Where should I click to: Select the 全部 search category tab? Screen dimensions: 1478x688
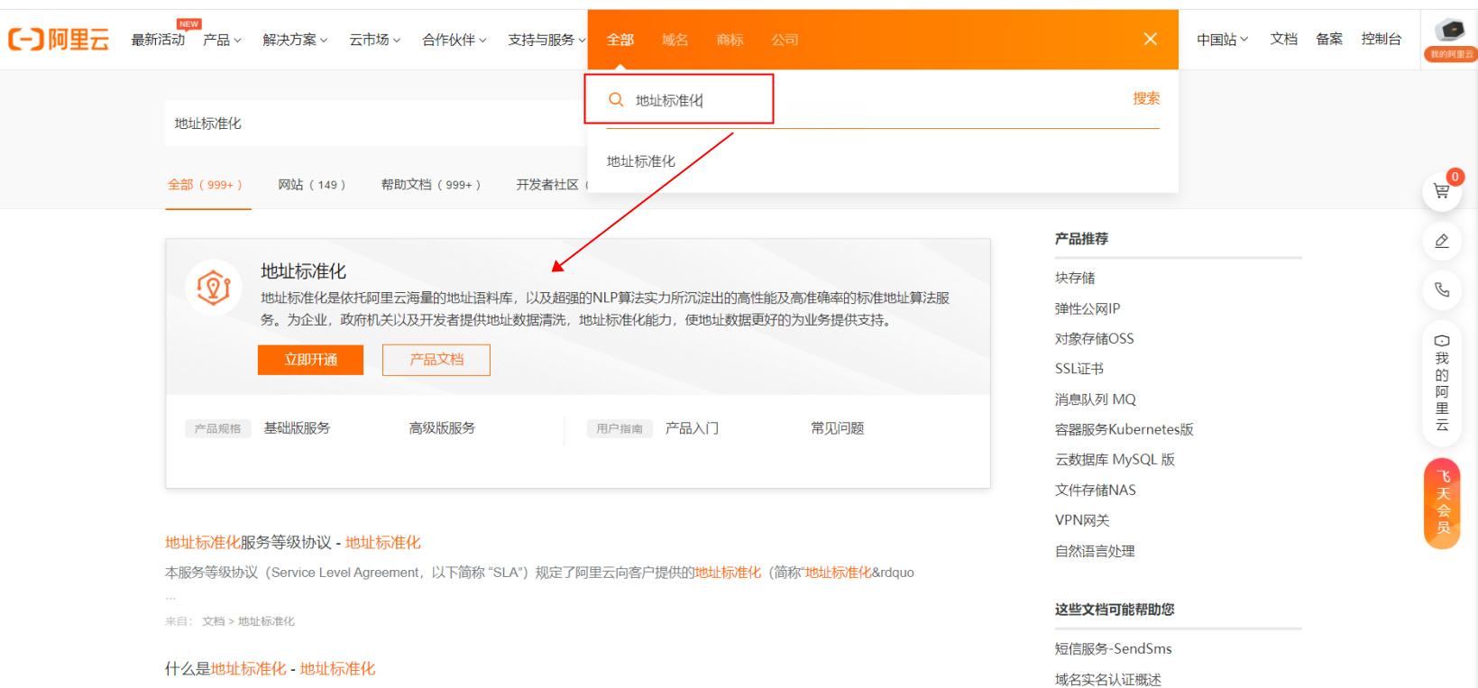[620, 40]
